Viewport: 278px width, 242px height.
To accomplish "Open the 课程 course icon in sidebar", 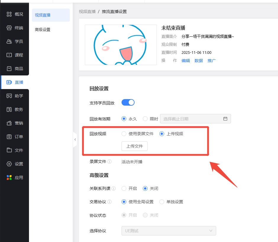I will tap(9, 55).
